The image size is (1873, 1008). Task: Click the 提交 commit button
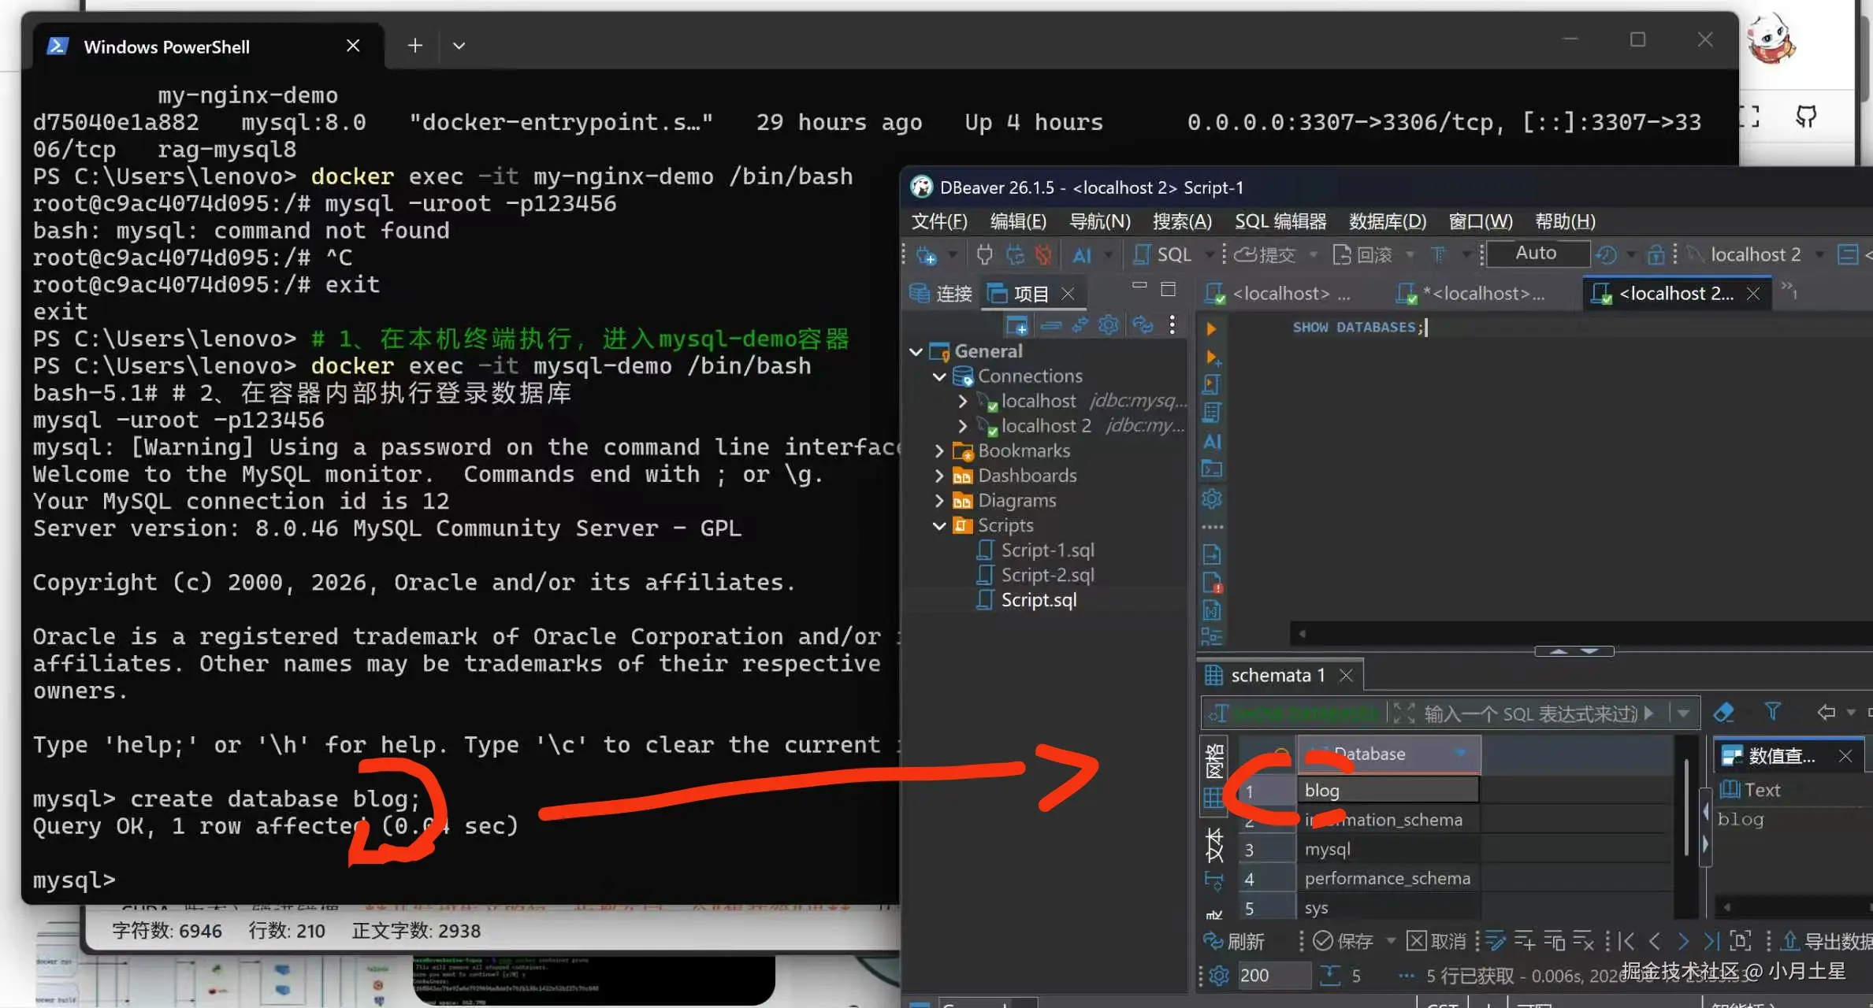tap(1265, 254)
